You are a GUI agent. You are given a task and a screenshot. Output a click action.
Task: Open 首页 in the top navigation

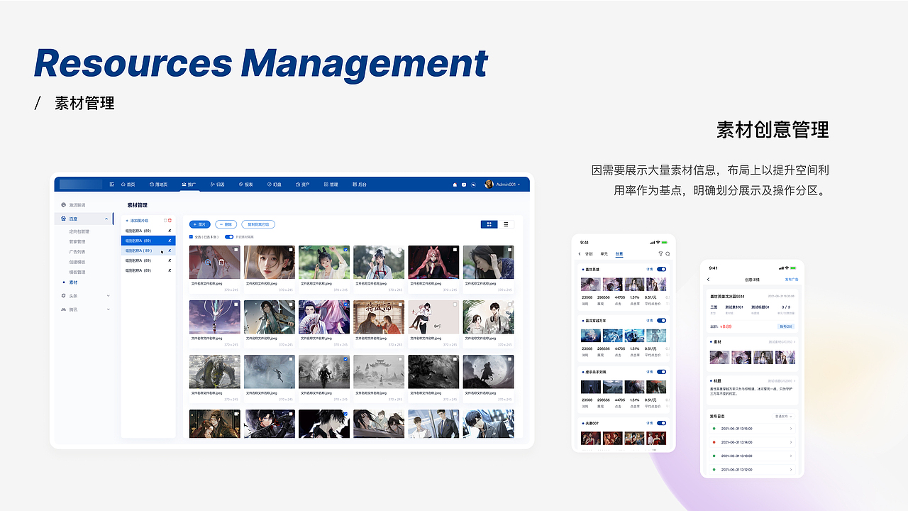(x=128, y=185)
